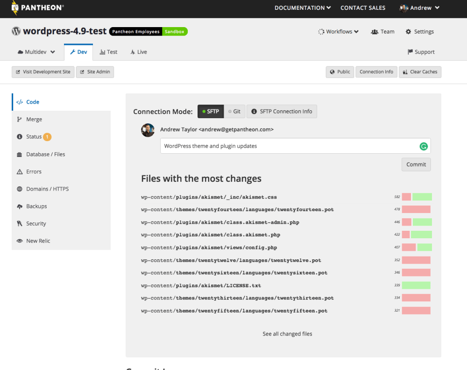
Task: Click the Merge branch icon
Action: coord(19,119)
